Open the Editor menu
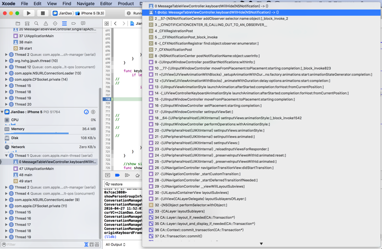 (x=106, y=4)
